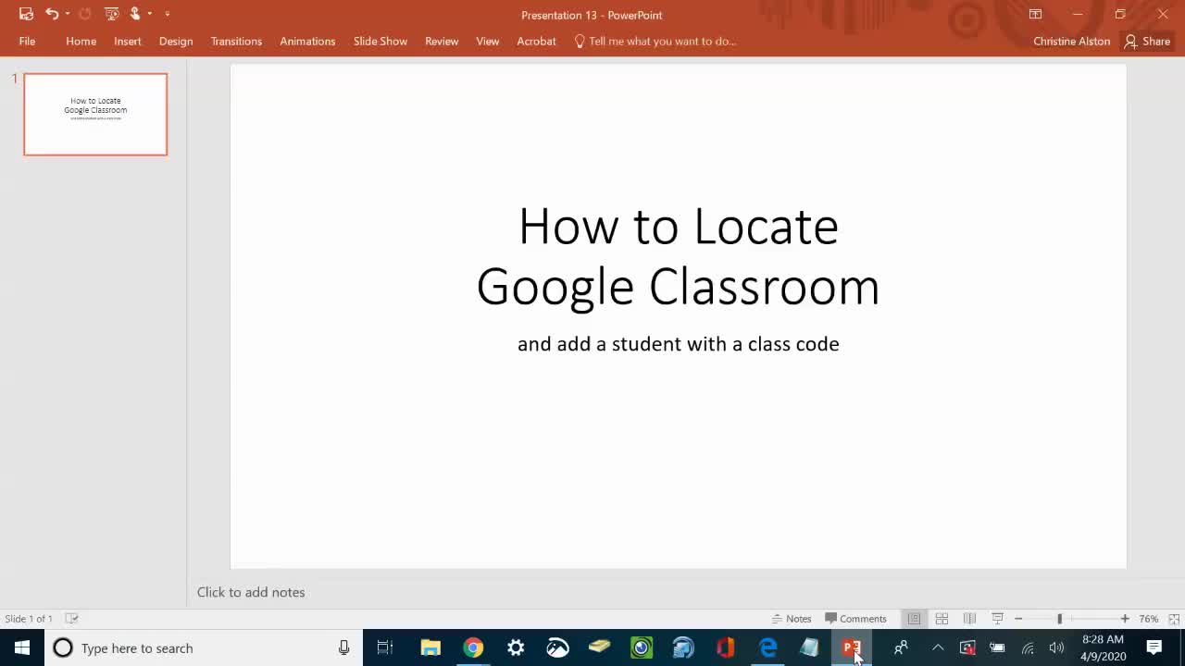Open File Explorer from taskbar
This screenshot has width=1185, height=666.
[430, 647]
